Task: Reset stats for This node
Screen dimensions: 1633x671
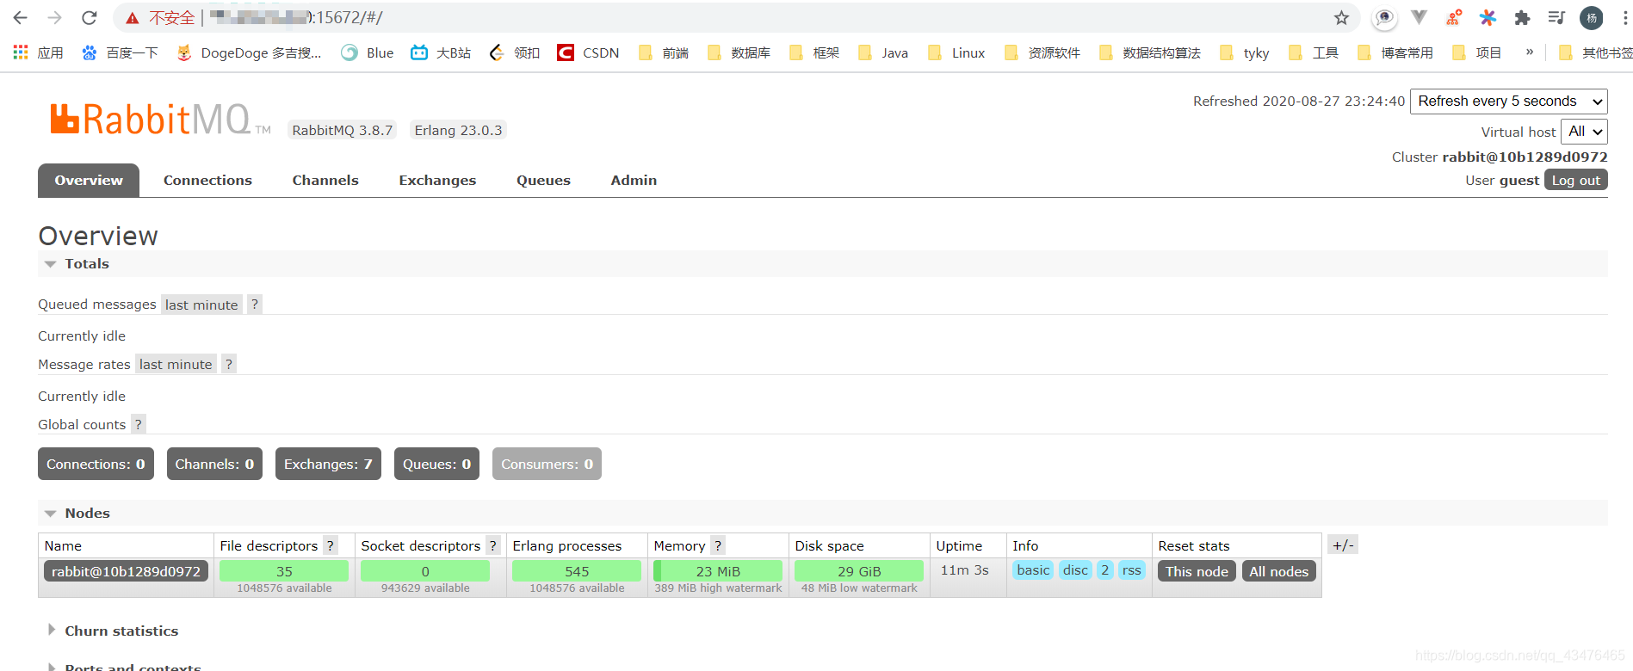Action: [x=1197, y=571]
